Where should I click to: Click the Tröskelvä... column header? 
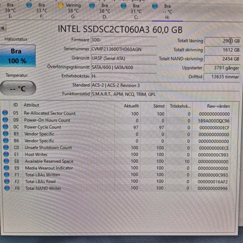[x=180, y=106]
